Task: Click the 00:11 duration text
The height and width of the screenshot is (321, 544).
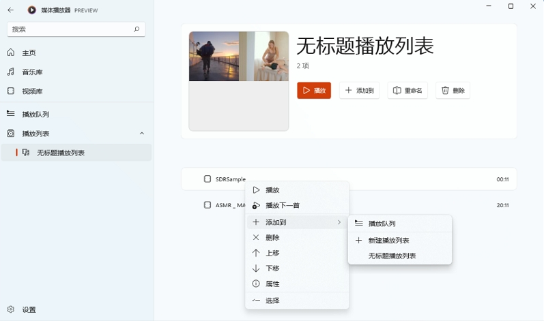Action: (502, 179)
